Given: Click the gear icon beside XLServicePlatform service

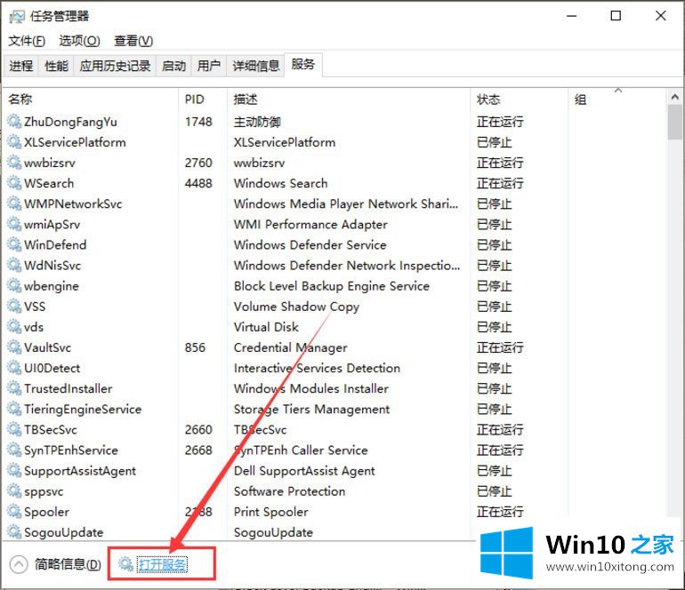Looking at the screenshot, I should [x=14, y=142].
